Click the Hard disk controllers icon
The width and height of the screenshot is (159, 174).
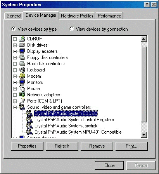pyautogui.click(x=22, y=64)
